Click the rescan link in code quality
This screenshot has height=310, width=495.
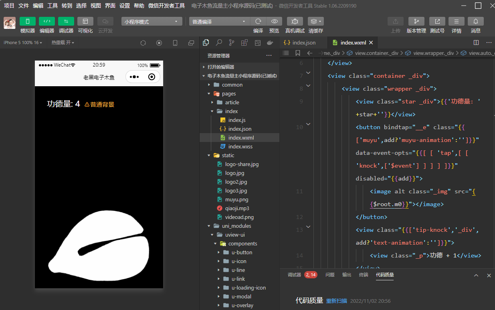(337, 301)
